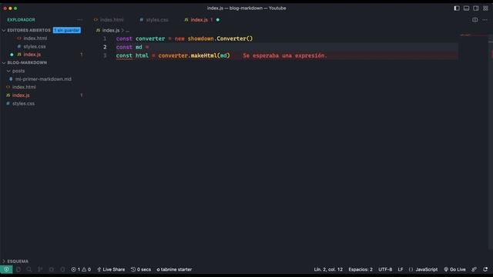Open styles.css under Editores Abiertos

35,46
